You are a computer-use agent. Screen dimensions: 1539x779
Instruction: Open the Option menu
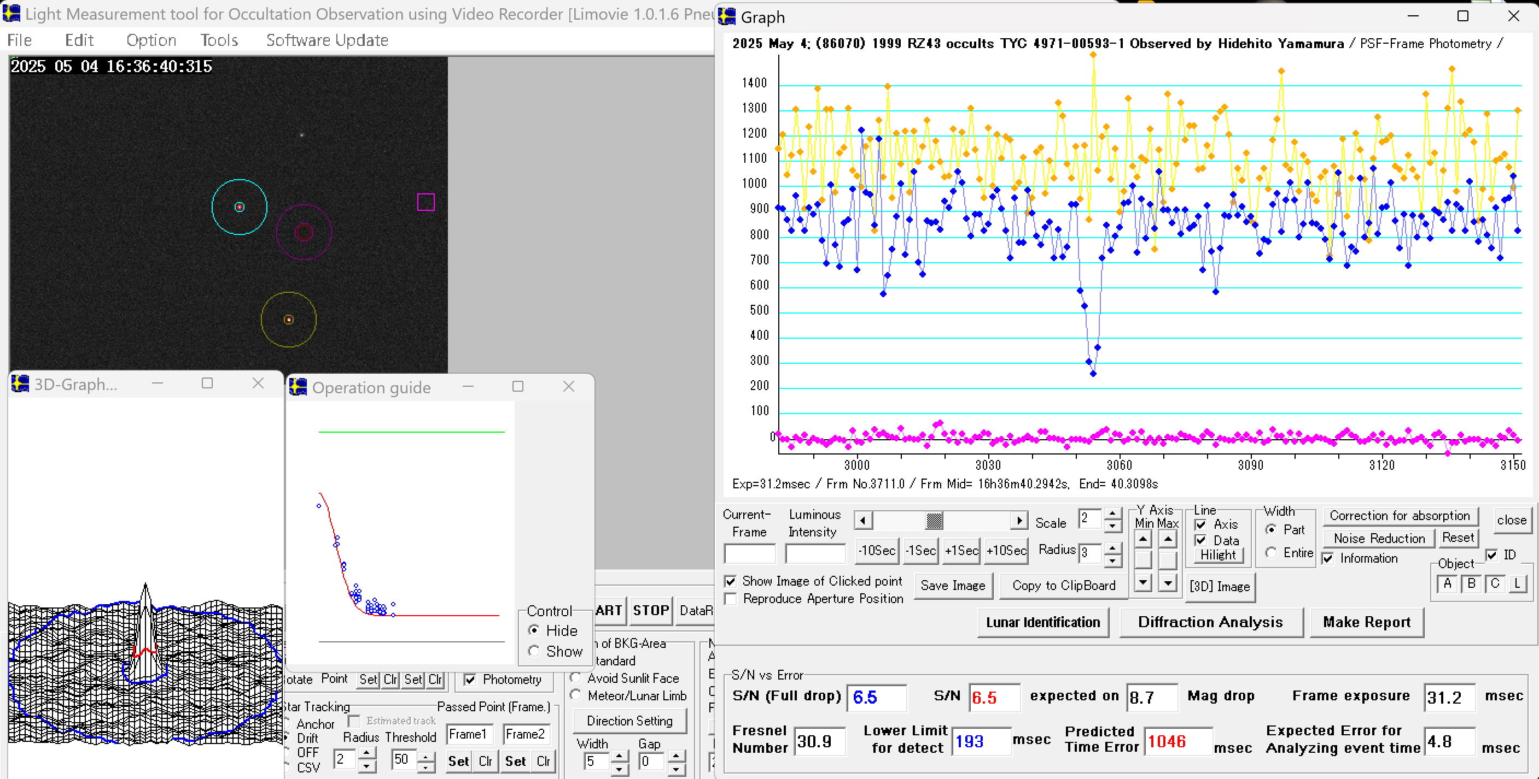[151, 40]
